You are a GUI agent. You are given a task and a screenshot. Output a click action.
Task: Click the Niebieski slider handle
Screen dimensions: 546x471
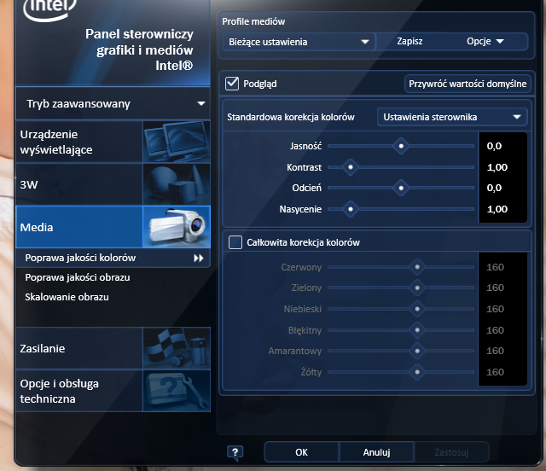coord(417,309)
